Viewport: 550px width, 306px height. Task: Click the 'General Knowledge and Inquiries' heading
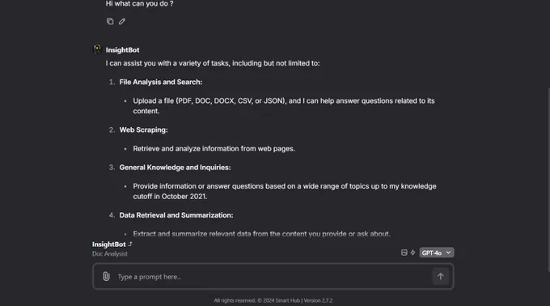[175, 168]
